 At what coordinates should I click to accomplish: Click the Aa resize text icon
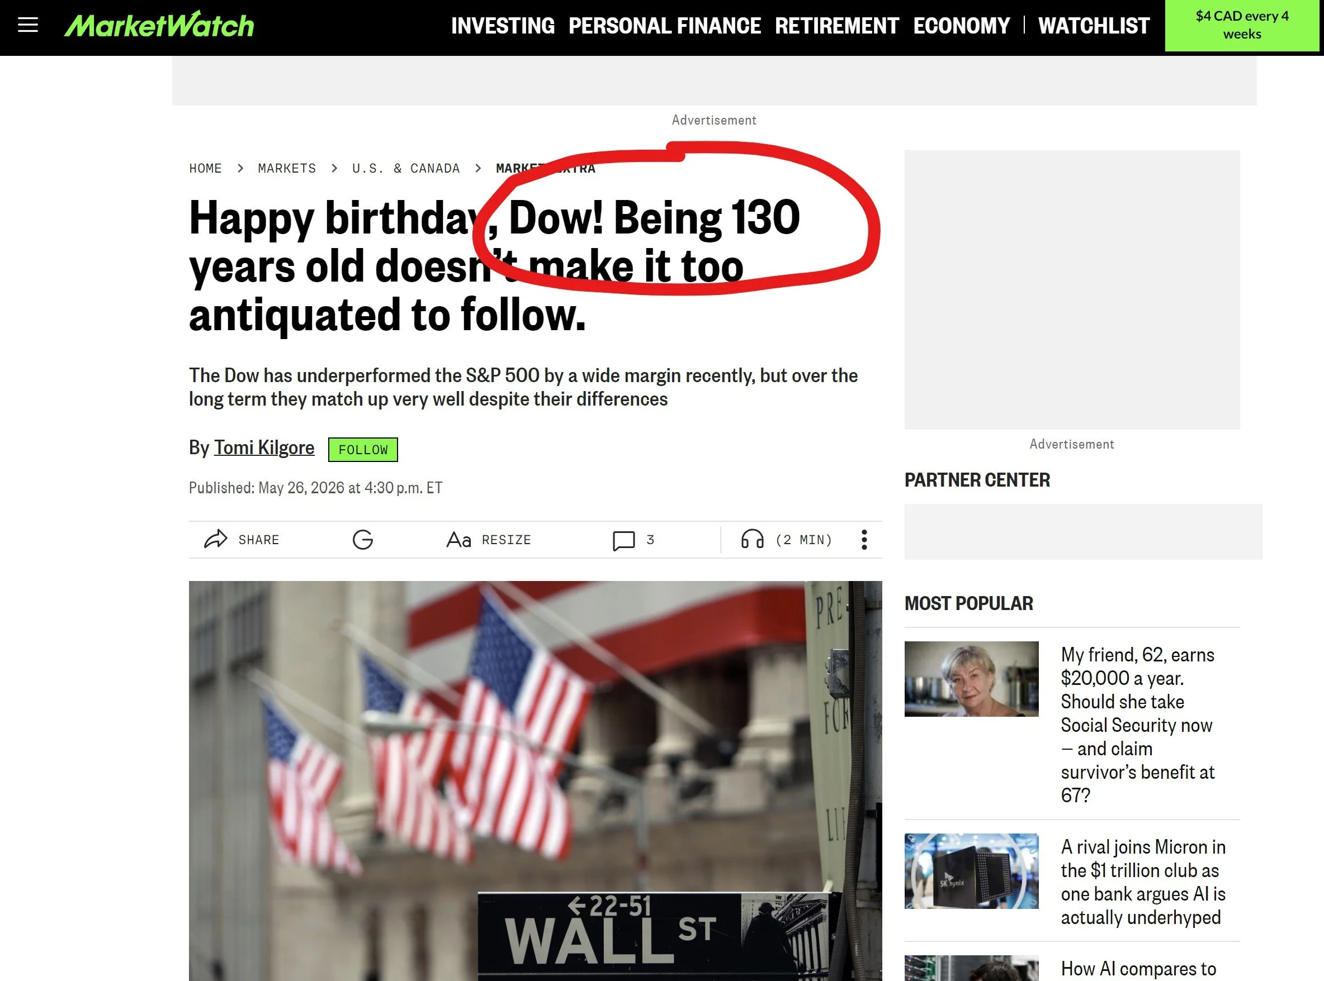[459, 540]
